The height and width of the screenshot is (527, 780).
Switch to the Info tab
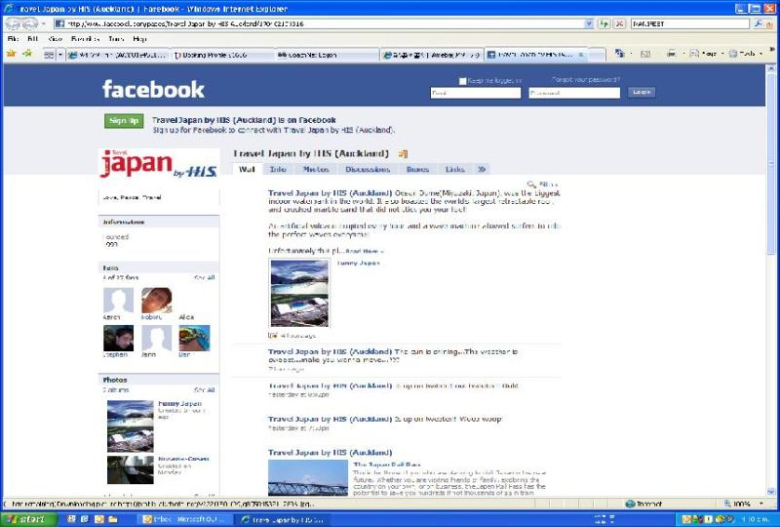click(278, 169)
